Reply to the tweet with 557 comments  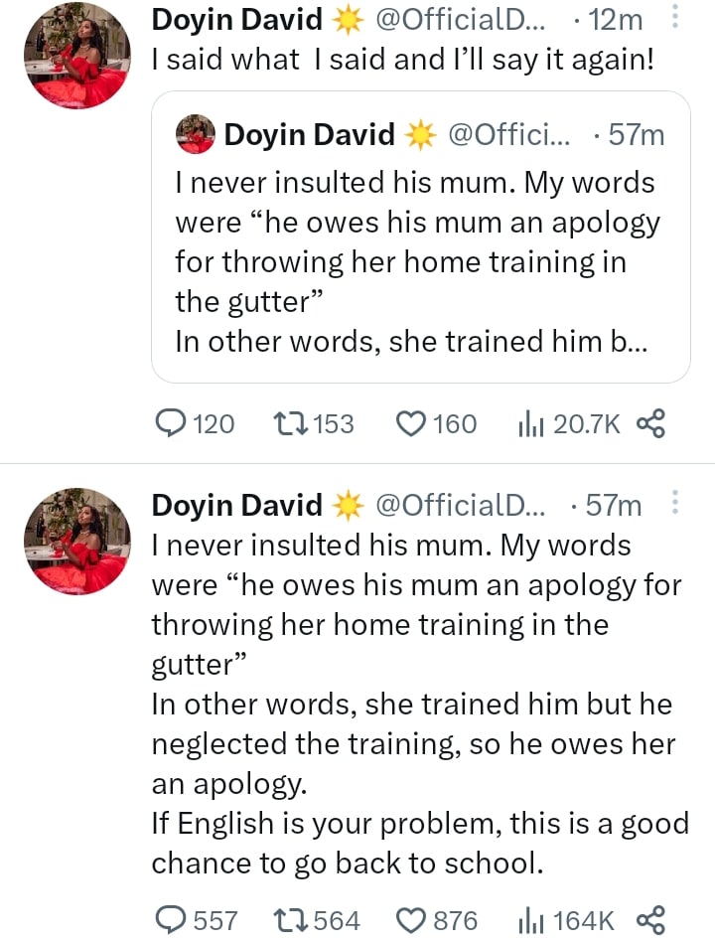[172, 919]
